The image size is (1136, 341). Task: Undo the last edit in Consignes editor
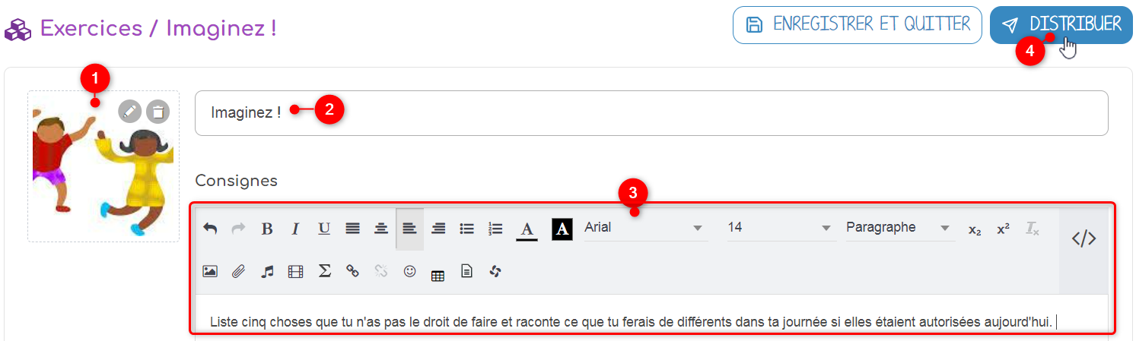click(210, 229)
